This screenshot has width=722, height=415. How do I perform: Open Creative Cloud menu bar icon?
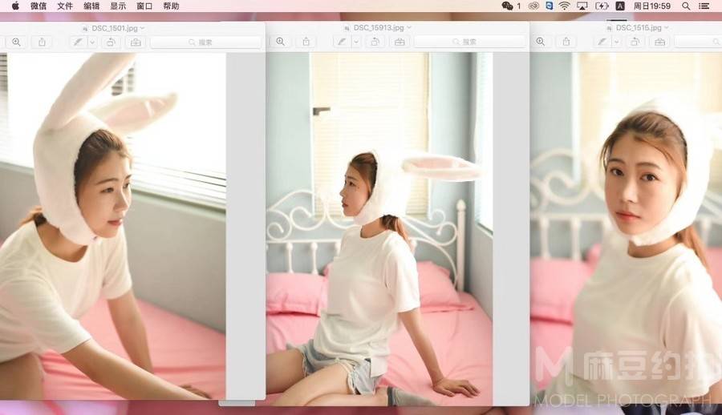[533, 6]
